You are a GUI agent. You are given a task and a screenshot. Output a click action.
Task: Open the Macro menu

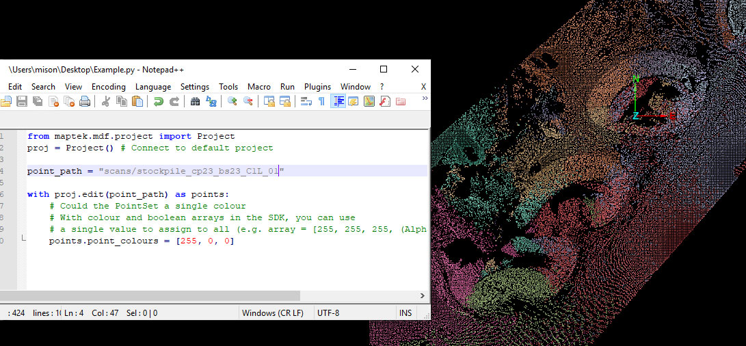(x=259, y=87)
